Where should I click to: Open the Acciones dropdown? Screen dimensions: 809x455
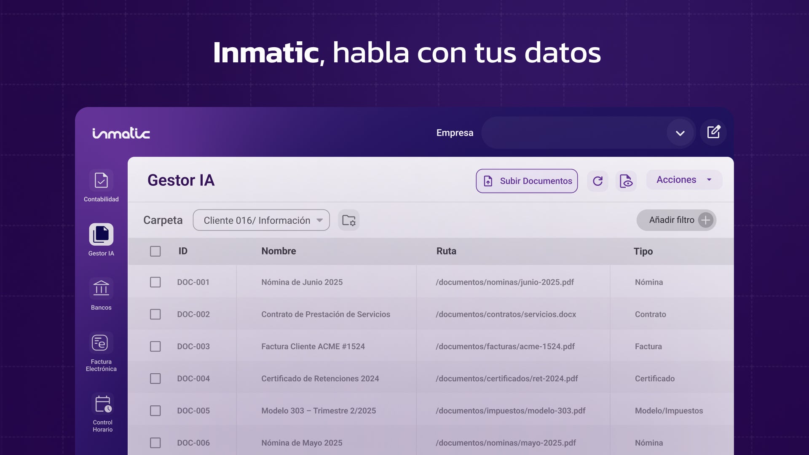683,179
